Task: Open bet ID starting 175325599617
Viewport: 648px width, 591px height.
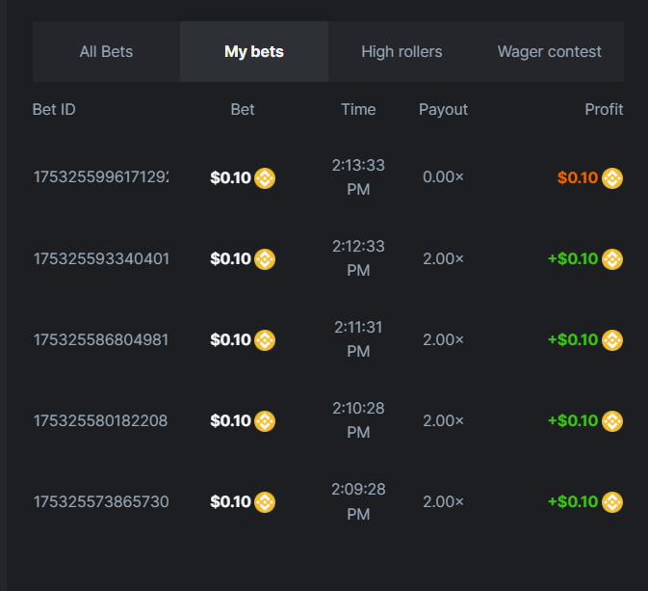Action: pos(101,178)
